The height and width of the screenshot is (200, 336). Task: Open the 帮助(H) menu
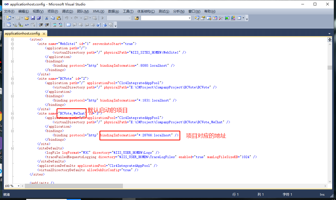coord(210,11)
